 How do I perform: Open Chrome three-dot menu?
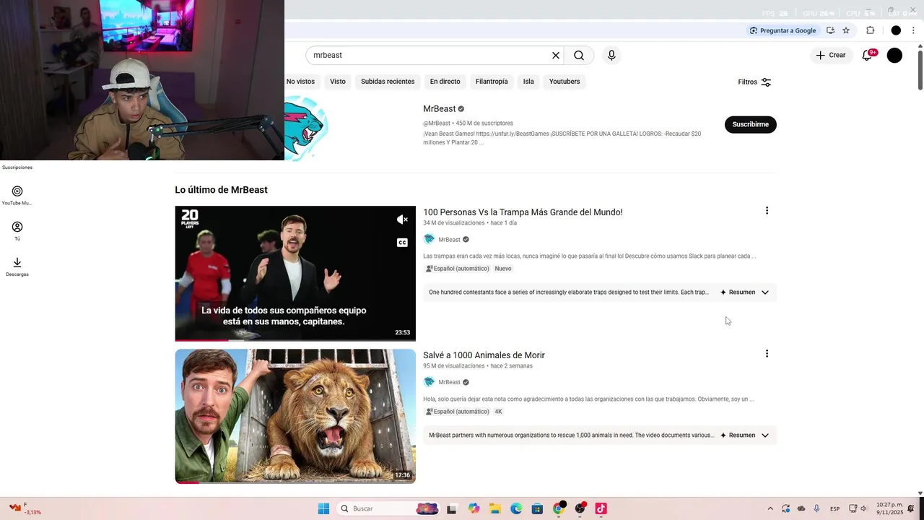913,30
